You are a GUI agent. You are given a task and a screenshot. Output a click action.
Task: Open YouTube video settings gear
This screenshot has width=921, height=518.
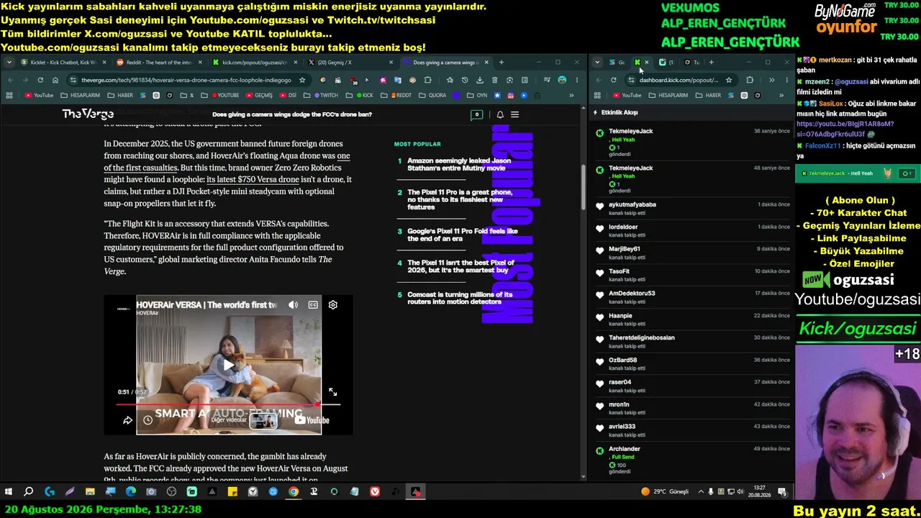point(333,305)
